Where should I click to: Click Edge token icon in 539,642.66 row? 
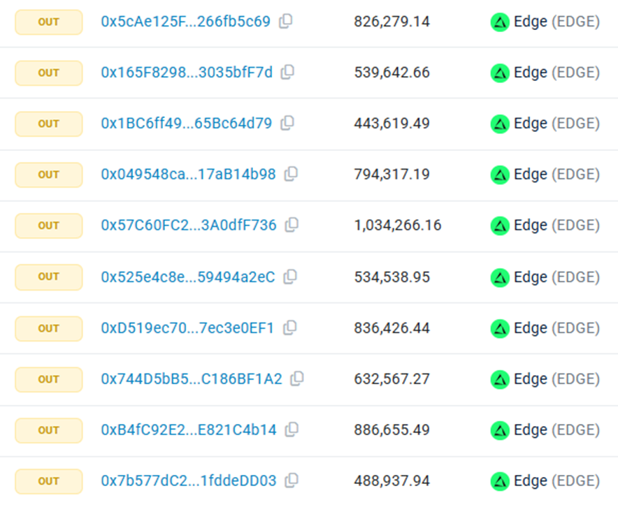coord(500,73)
